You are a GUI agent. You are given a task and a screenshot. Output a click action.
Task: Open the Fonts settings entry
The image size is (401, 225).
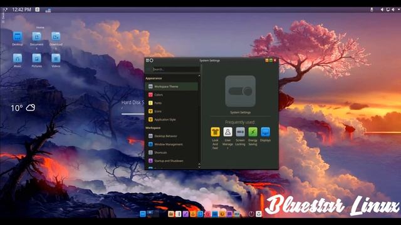tap(172, 103)
